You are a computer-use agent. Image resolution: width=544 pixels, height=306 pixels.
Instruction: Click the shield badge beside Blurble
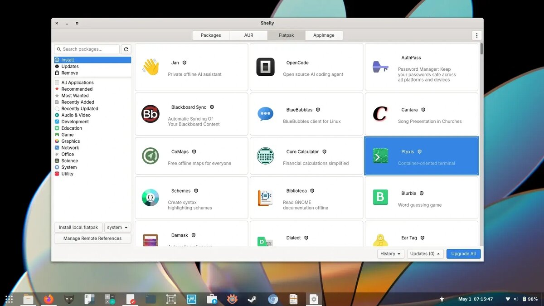422,194
